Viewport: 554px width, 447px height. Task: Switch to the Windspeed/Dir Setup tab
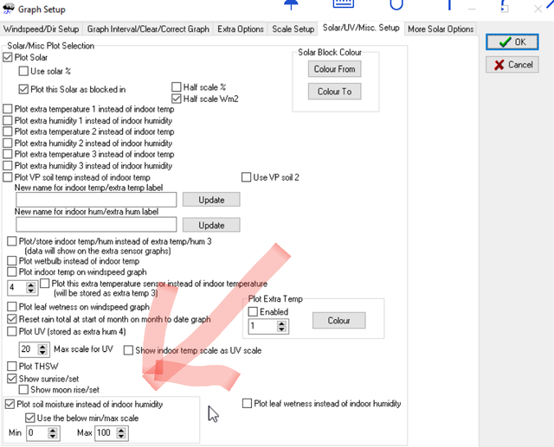(x=42, y=29)
